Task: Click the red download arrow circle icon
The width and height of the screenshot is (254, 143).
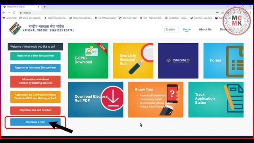Action: point(112,99)
